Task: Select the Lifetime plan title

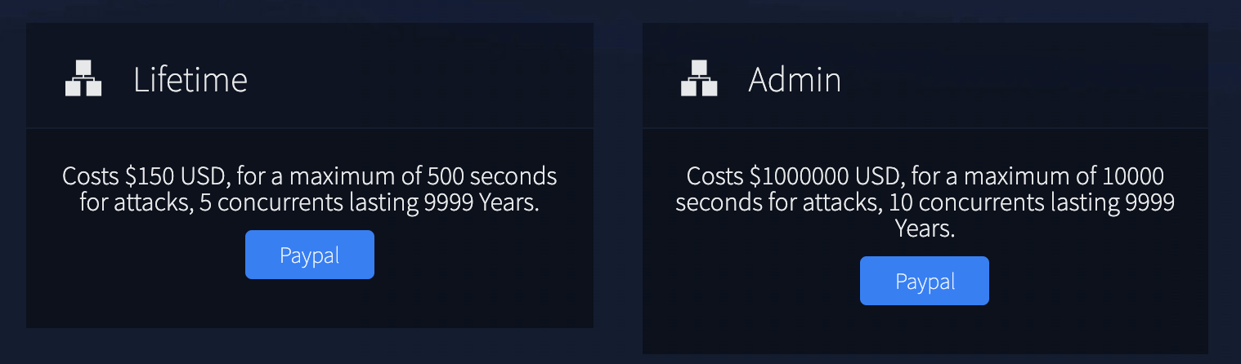Action: point(190,79)
